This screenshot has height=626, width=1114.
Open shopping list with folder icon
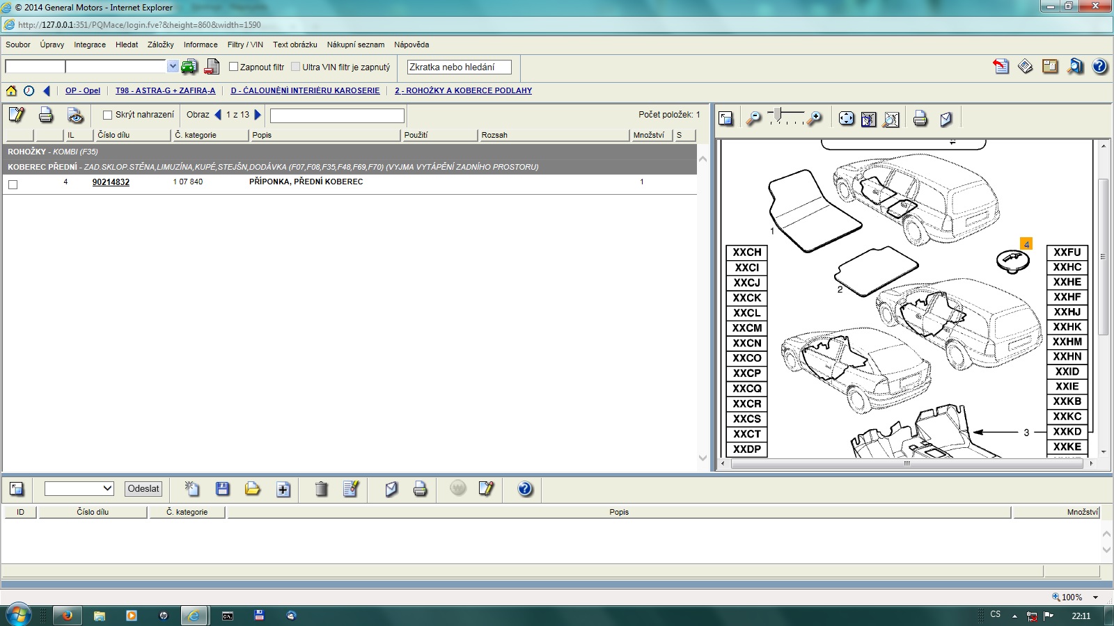click(x=252, y=489)
